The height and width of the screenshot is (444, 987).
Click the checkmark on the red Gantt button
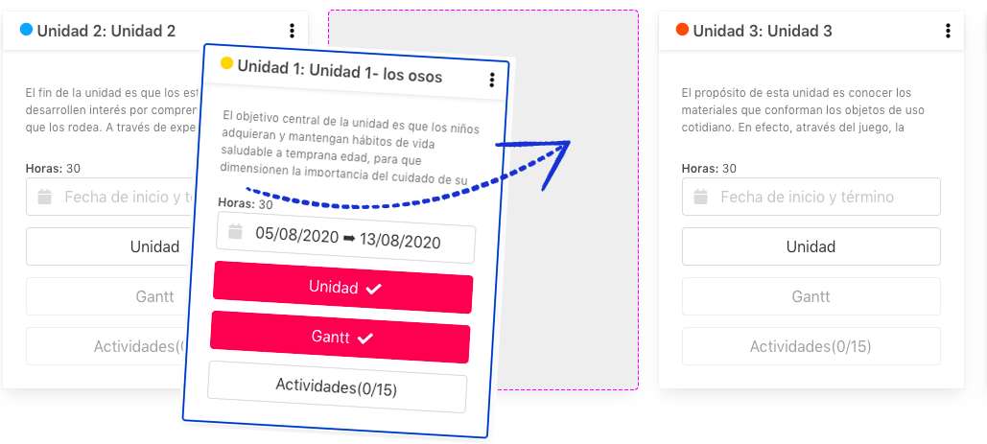(x=365, y=339)
